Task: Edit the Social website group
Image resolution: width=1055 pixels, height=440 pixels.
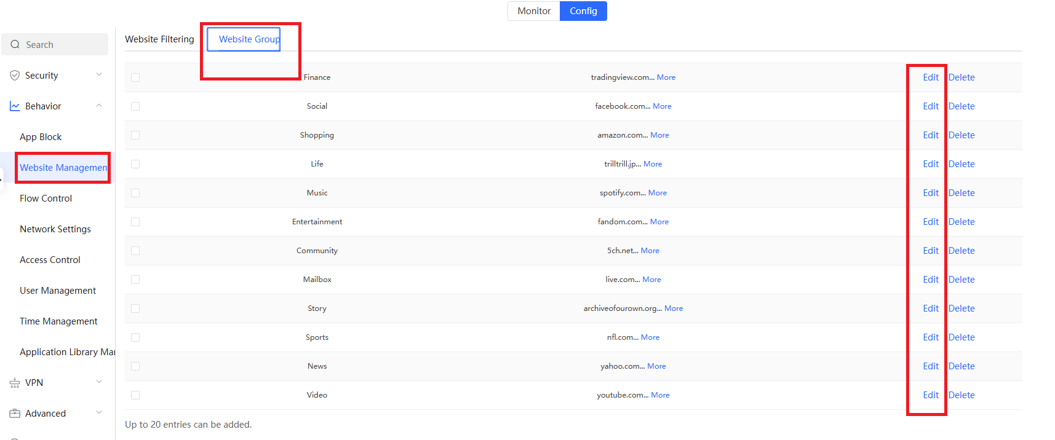Action: 930,106
